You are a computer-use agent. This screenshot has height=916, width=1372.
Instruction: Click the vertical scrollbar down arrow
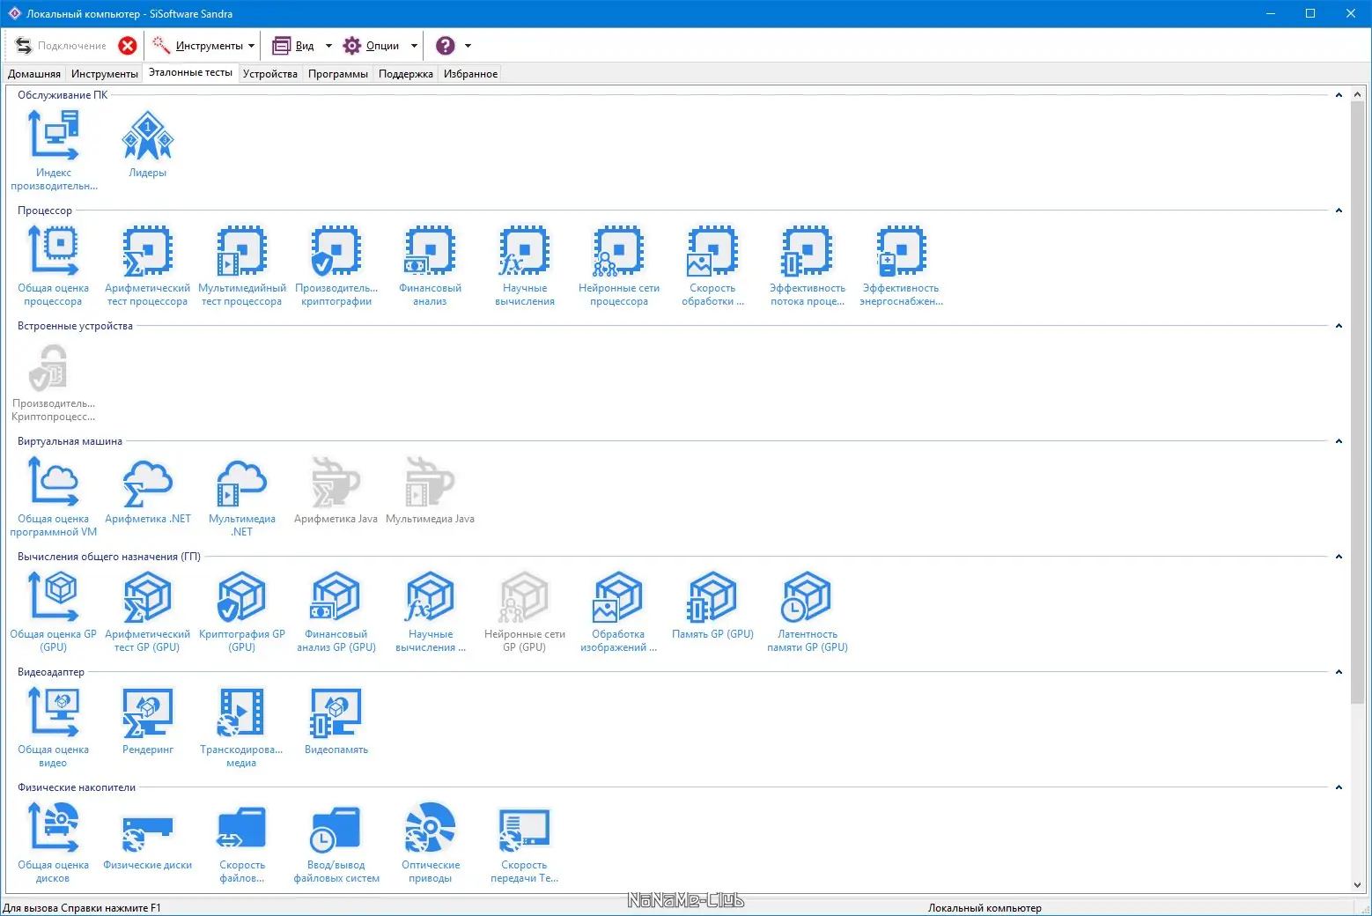(1357, 885)
